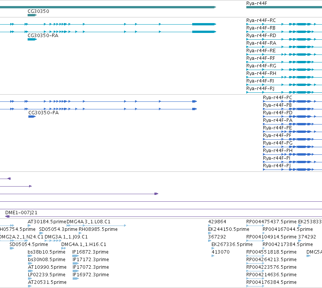Click the CG30350-PA protein label

tap(44, 113)
